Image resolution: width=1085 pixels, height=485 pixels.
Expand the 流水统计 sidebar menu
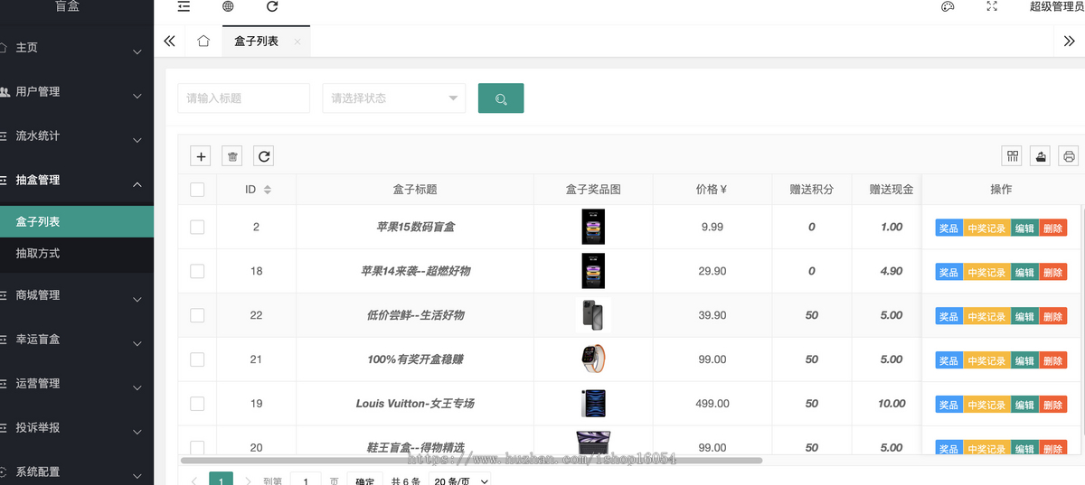pos(77,136)
